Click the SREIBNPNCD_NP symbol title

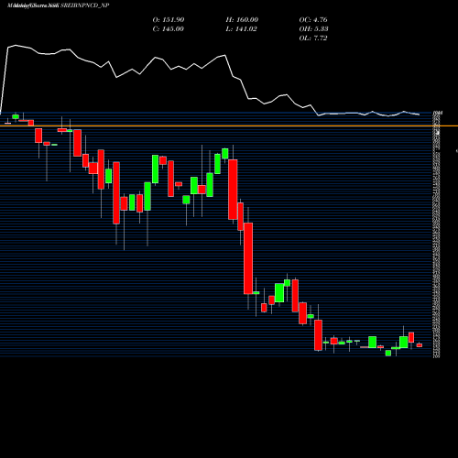85,5
